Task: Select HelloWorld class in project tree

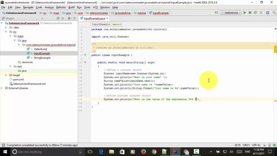Action: click(x=40, y=49)
